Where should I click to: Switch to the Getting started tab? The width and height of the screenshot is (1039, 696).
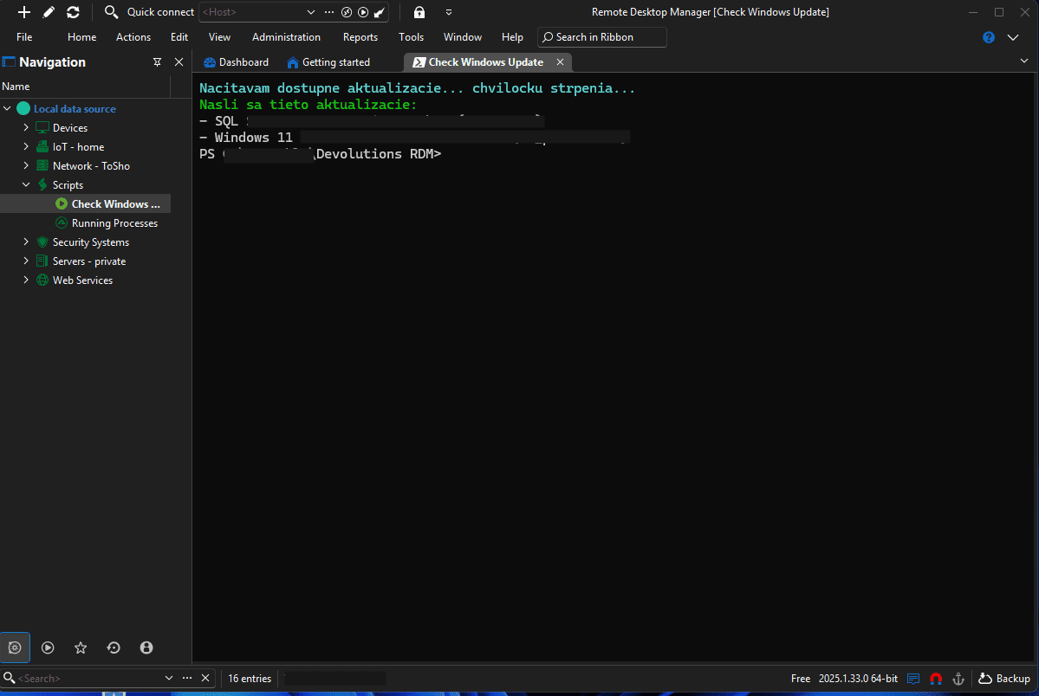pyautogui.click(x=328, y=62)
